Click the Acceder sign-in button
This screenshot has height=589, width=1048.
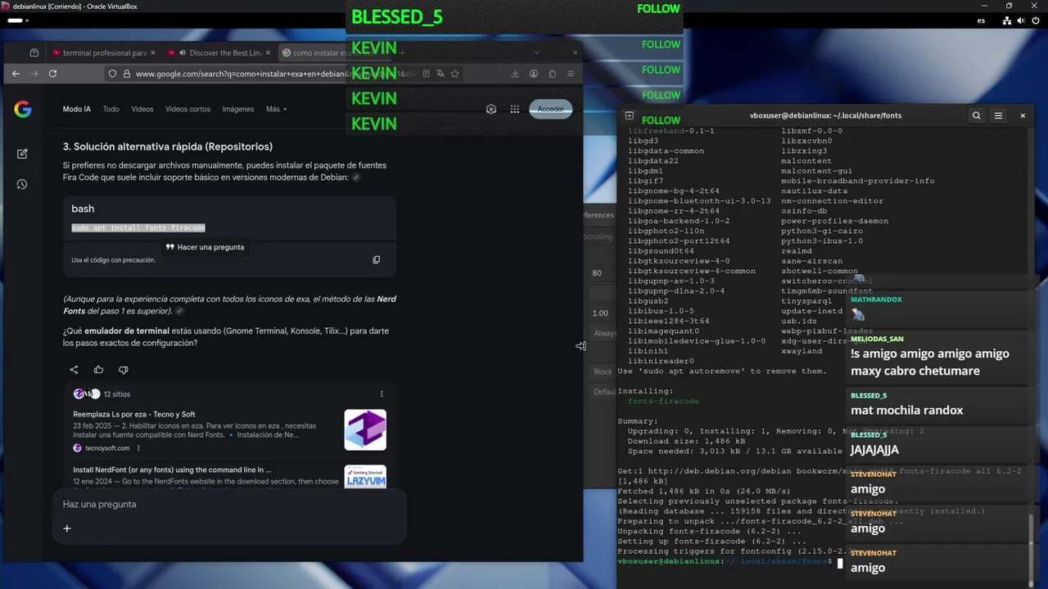pos(551,109)
